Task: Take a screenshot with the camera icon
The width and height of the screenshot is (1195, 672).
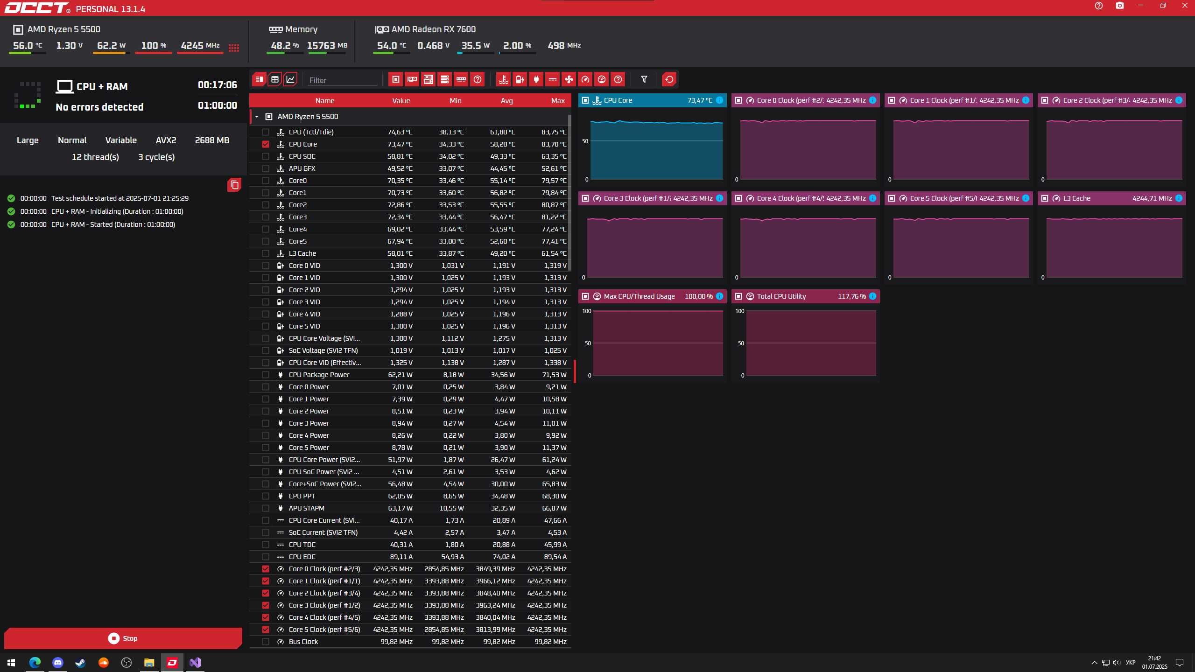Action: [x=1120, y=6]
